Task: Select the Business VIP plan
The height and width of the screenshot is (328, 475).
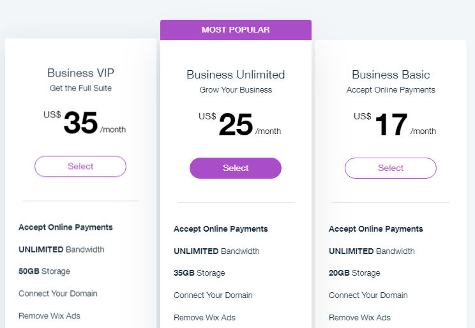Action: (80, 167)
